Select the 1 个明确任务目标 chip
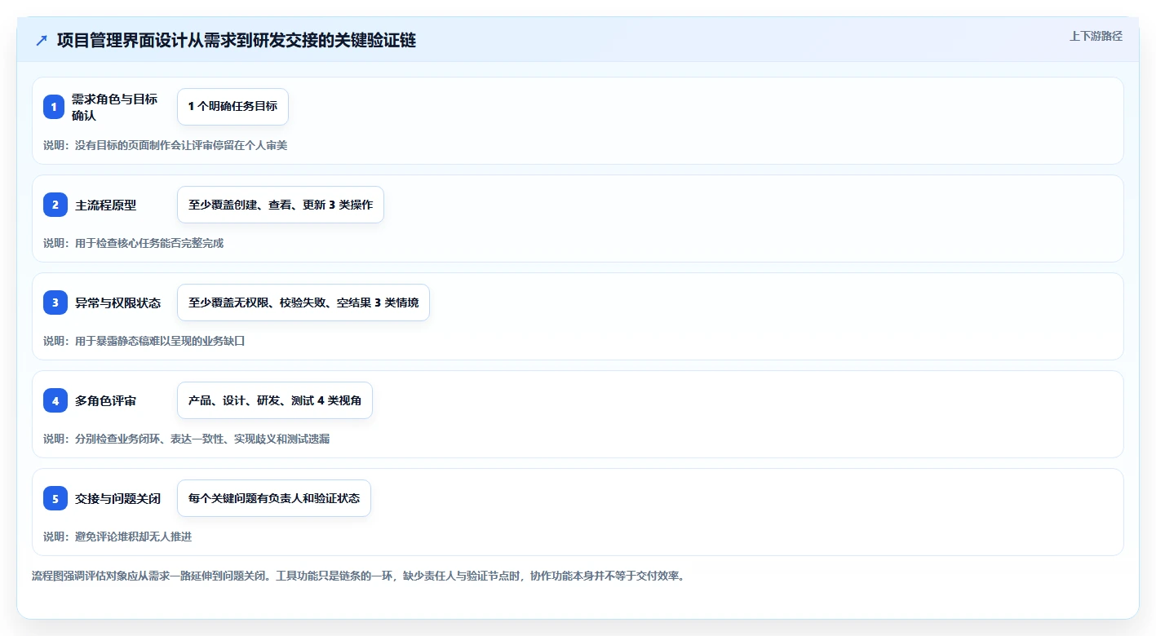This screenshot has width=1156, height=636. [x=233, y=107]
